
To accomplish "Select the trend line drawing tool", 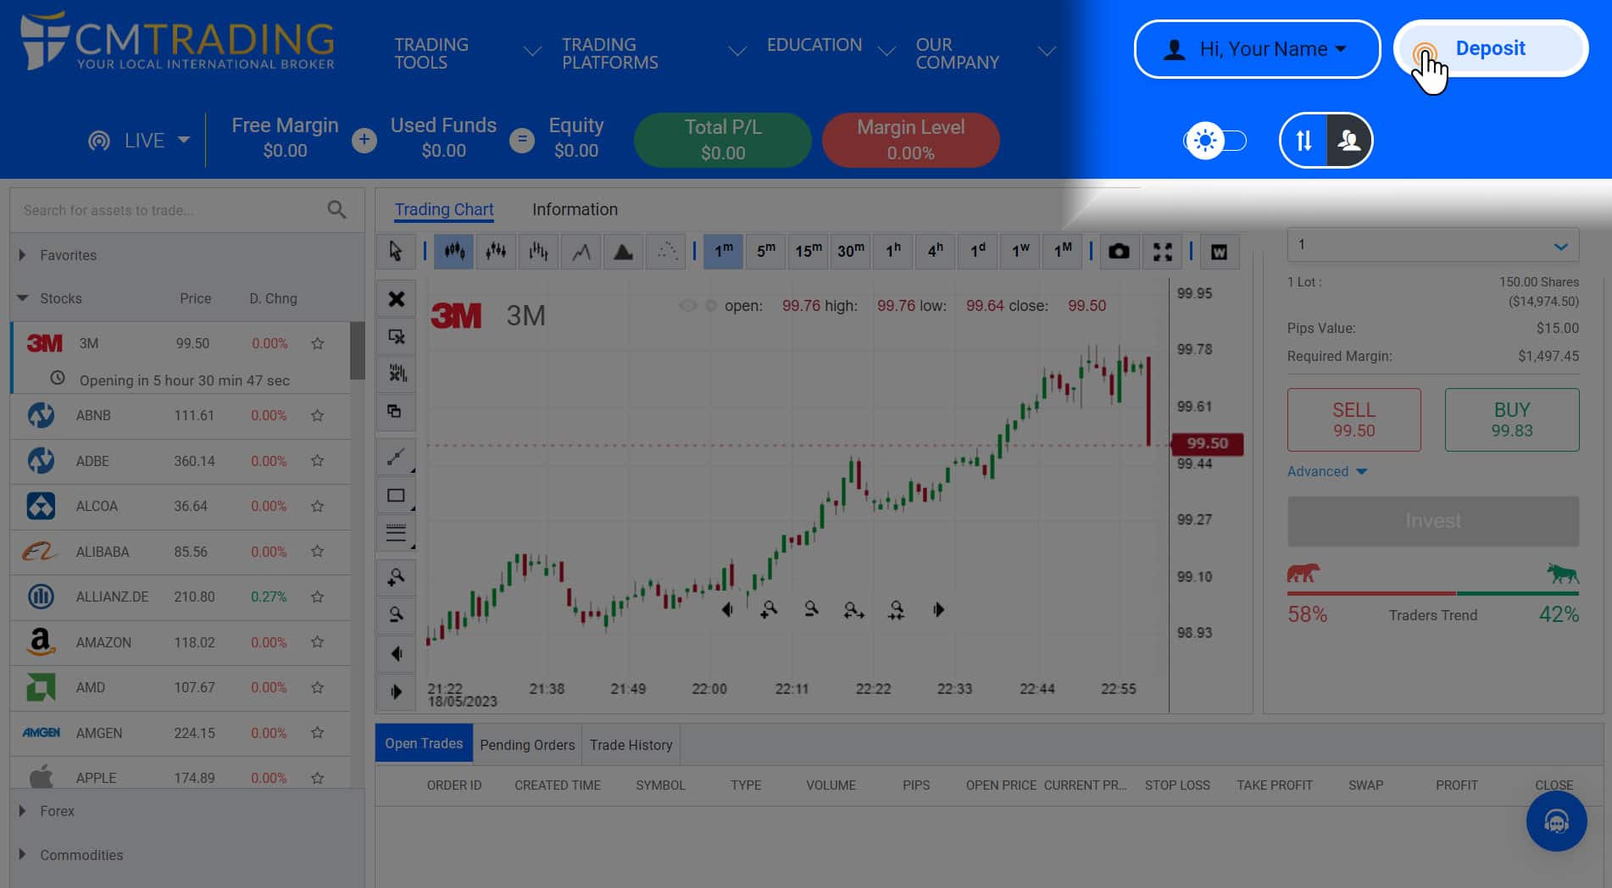I will click(396, 458).
